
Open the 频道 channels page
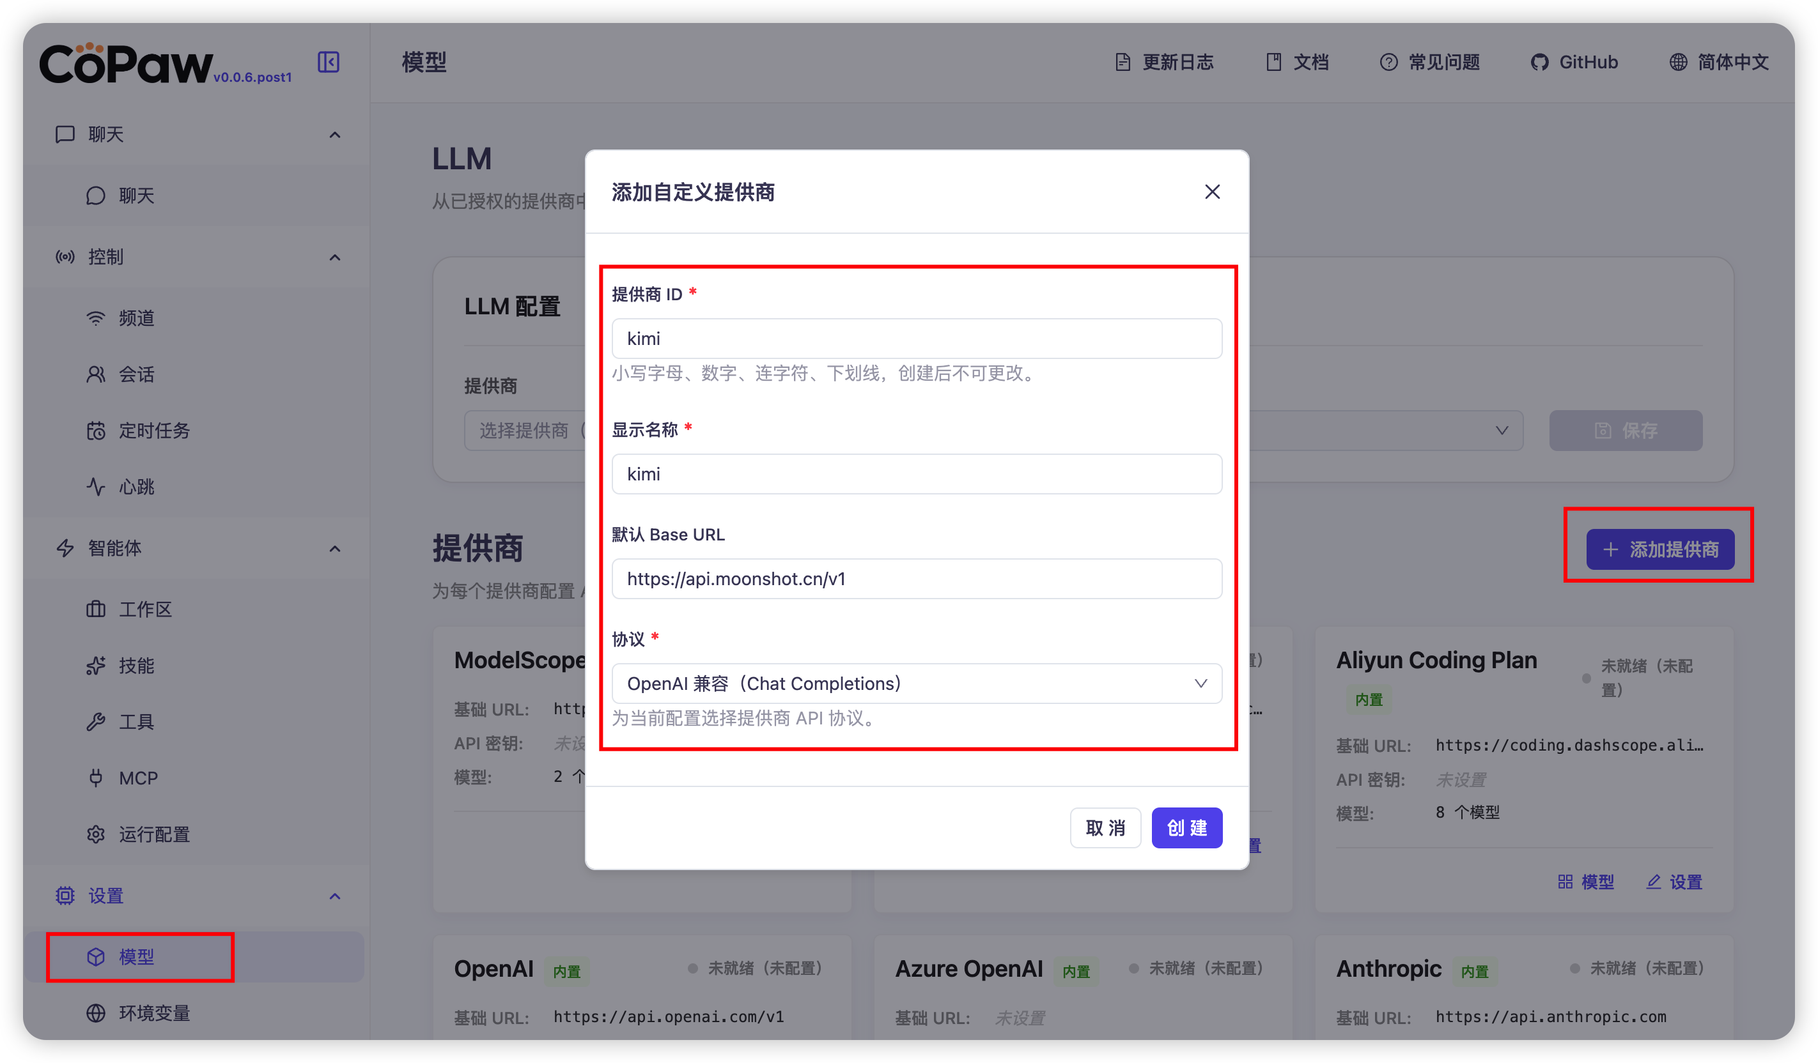pyautogui.click(x=136, y=318)
